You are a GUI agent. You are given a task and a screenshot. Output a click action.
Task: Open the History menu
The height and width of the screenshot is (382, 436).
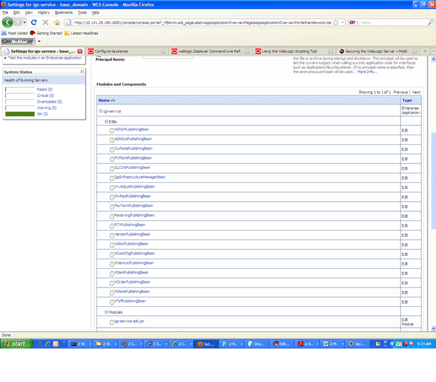[44, 13]
